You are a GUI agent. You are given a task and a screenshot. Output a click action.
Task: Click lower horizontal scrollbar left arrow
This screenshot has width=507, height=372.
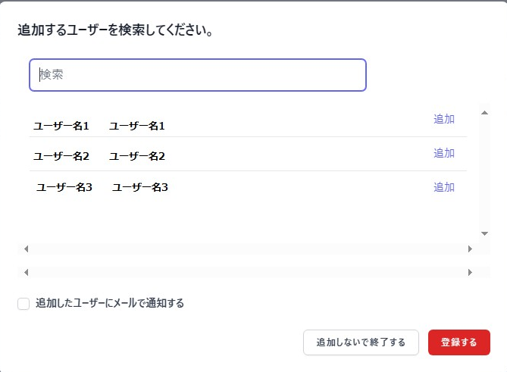(27, 273)
